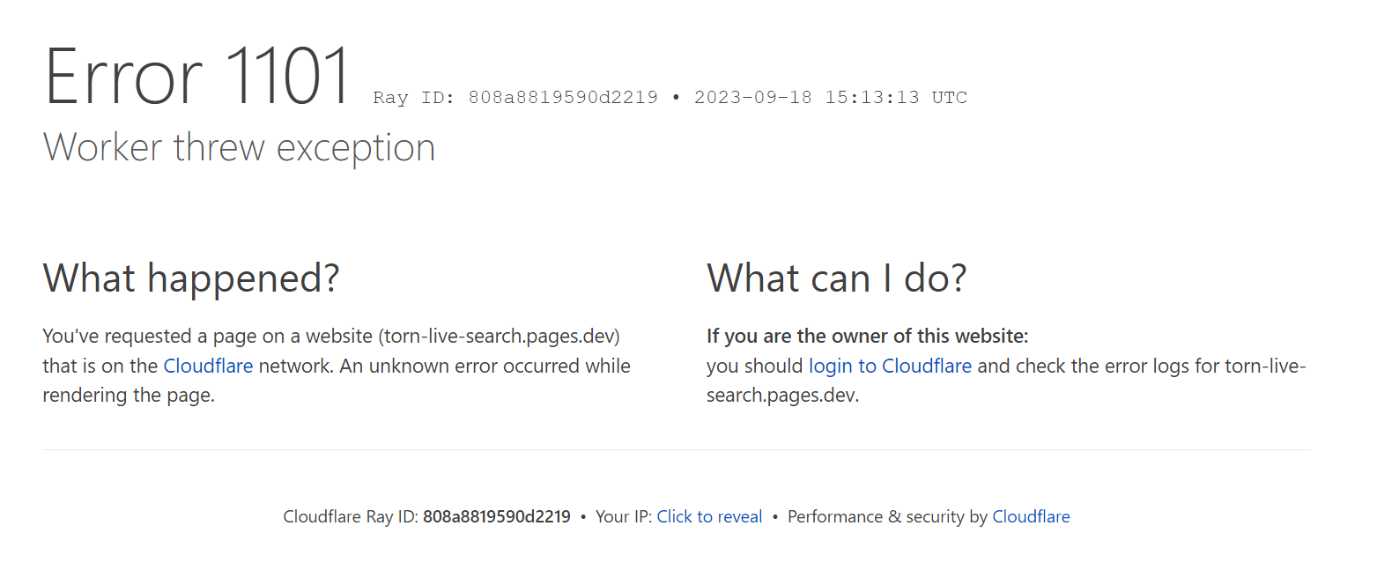Viewport: 1377px width, 563px height.
Task: Click the 'An unknown error occurred while' sentence
Action: pos(484,366)
